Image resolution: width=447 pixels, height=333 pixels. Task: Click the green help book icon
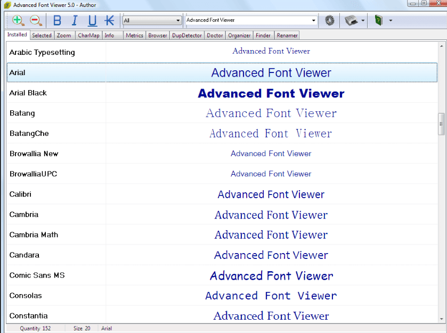[x=379, y=21]
